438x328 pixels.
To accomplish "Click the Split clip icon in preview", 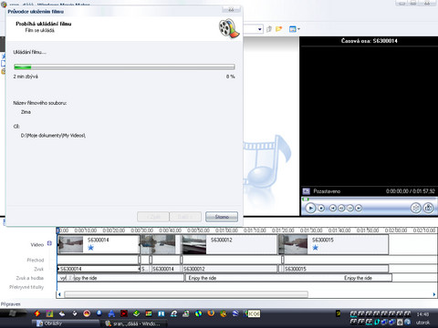I will [x=416, y=208].
